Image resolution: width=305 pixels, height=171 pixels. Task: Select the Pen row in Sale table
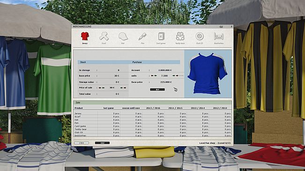[153, 123]
